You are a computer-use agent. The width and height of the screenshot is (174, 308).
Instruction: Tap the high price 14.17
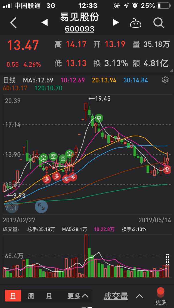click(76, 44)
